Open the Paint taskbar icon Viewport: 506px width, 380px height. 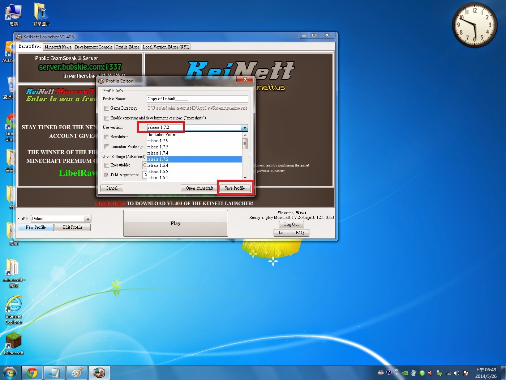coord(77,373)
